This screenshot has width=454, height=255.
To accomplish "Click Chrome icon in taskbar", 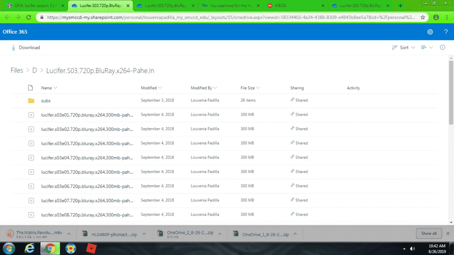I will [x=49, y=248].
